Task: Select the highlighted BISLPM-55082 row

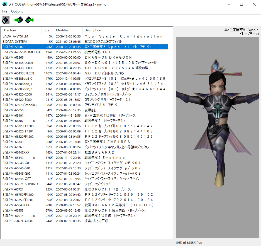Action: coord(85,47)
